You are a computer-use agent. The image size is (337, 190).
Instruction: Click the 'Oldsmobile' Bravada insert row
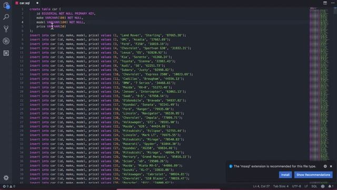click(107, 100)
